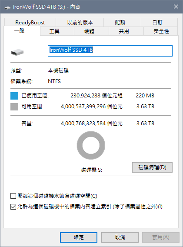The image size is (183, 247).
Task: Click the gray free space swatch
Action: point(14,107)
